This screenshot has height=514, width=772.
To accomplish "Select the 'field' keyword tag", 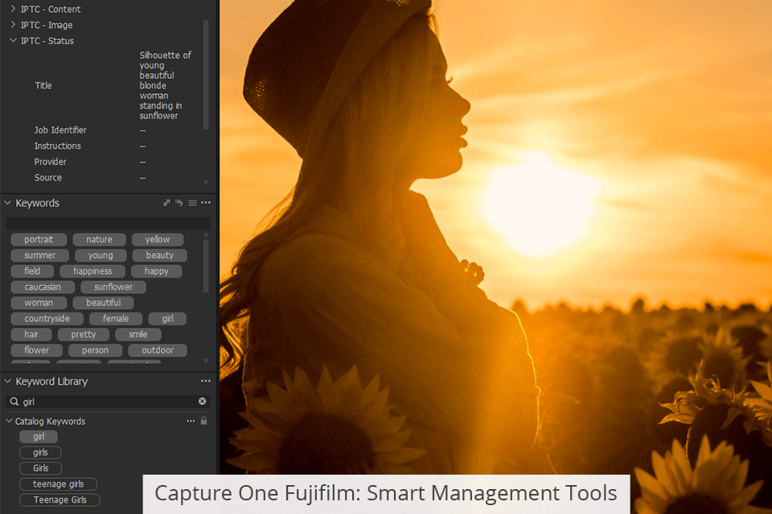I will coord(32,271).
